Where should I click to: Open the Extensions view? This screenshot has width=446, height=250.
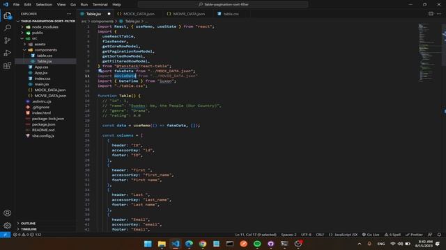coord(8,66)
